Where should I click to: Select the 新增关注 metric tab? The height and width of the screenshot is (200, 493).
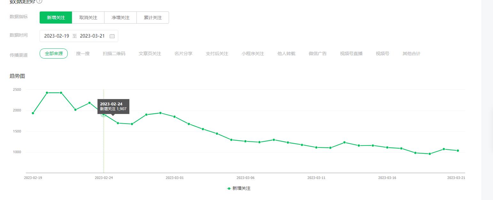click(56, 18)
